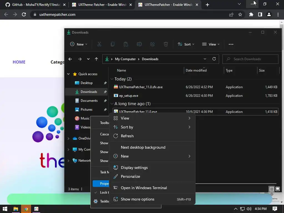Viewport: 284px width, 213px height.
Task: Open recent locations dropdown arrow
Action: (x=88, y=59)
